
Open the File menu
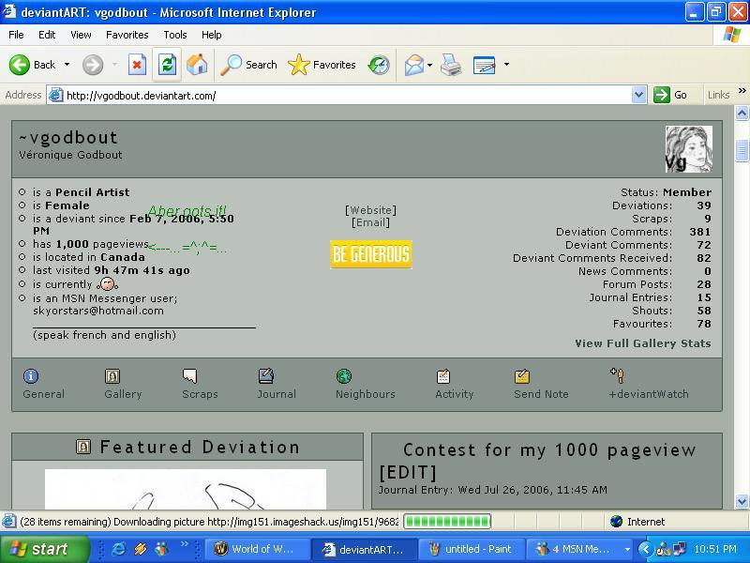(x=16, y=35)
